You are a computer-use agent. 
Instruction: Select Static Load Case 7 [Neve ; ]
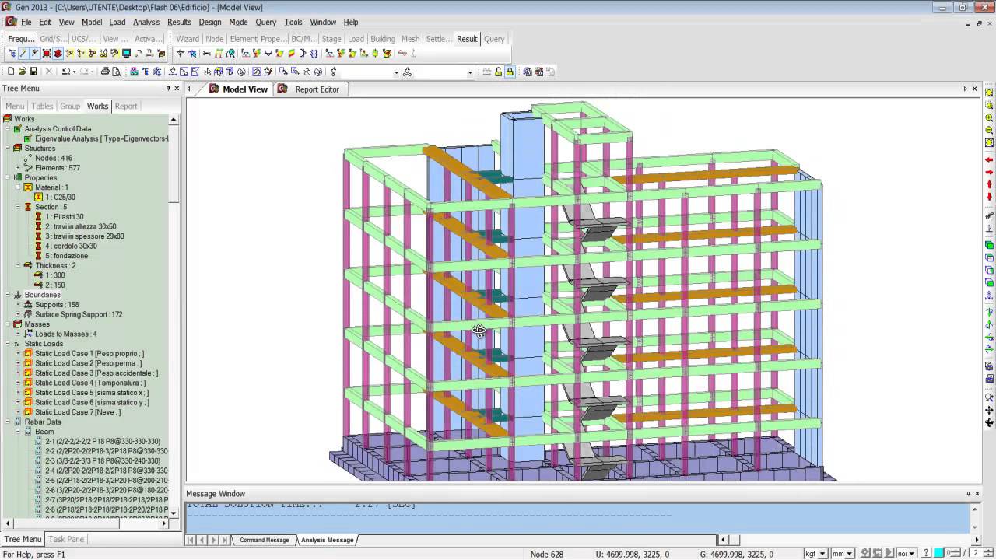(72, 412)
